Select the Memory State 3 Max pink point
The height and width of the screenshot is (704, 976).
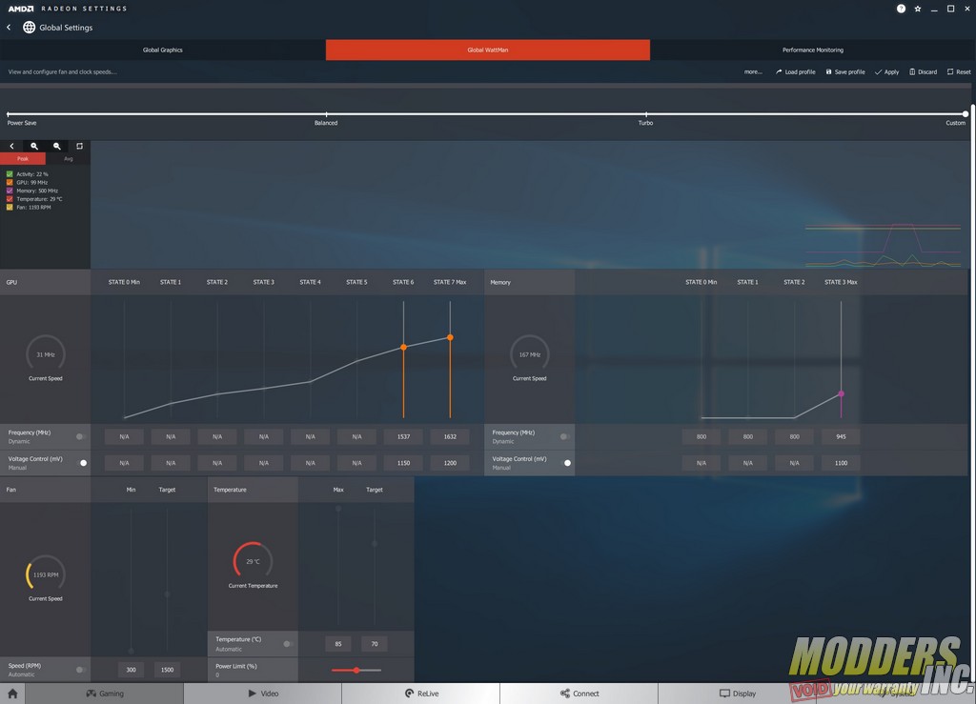[x=841, y=393]
